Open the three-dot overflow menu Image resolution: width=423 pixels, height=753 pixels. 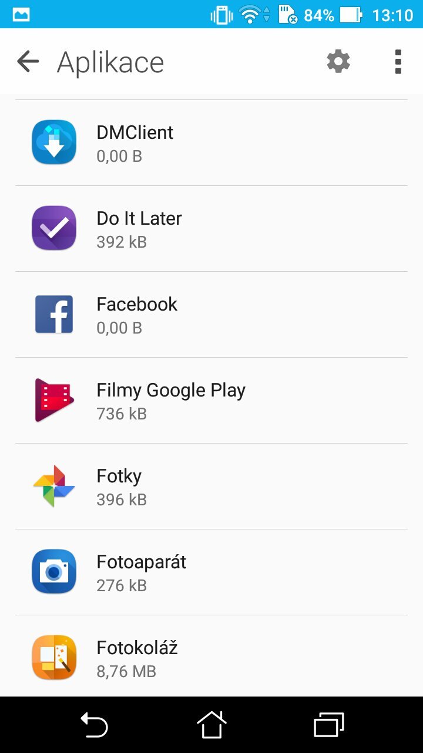coord(398,61)
